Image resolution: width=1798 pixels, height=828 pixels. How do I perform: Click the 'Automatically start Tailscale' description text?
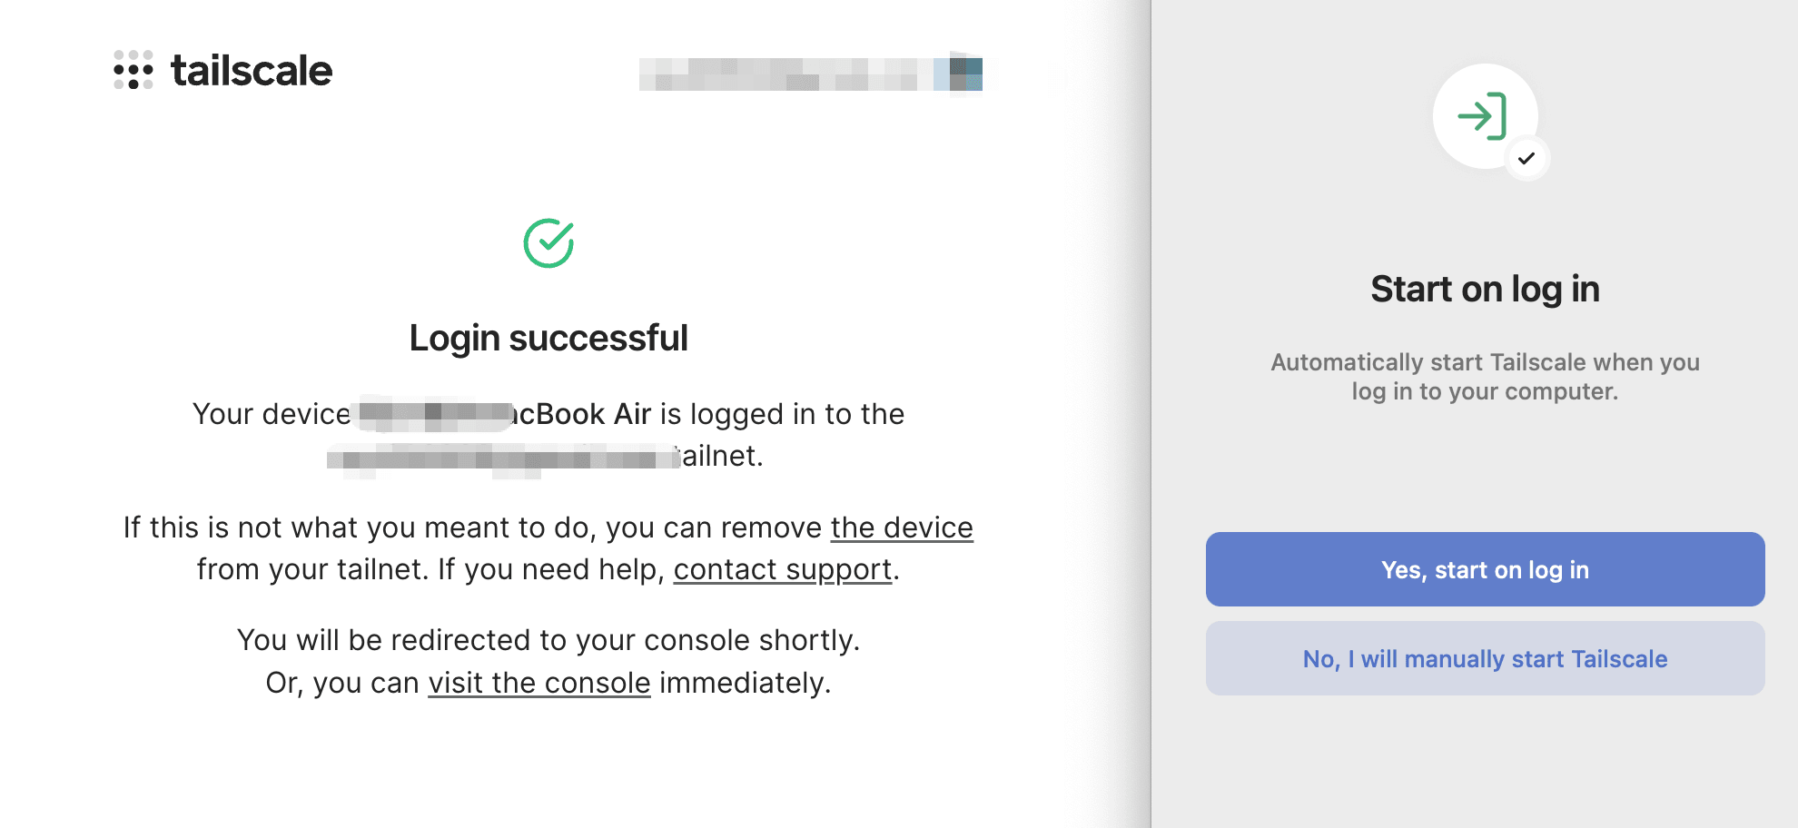point(1486,377)
